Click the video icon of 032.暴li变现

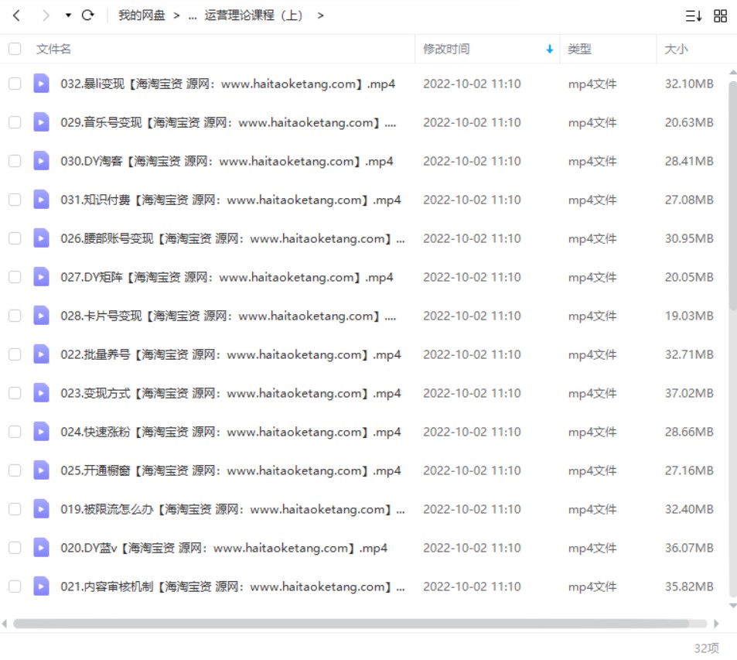click(41, 84)
